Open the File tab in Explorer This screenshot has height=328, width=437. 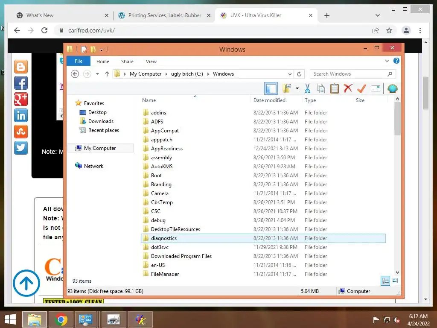[79, 61]
